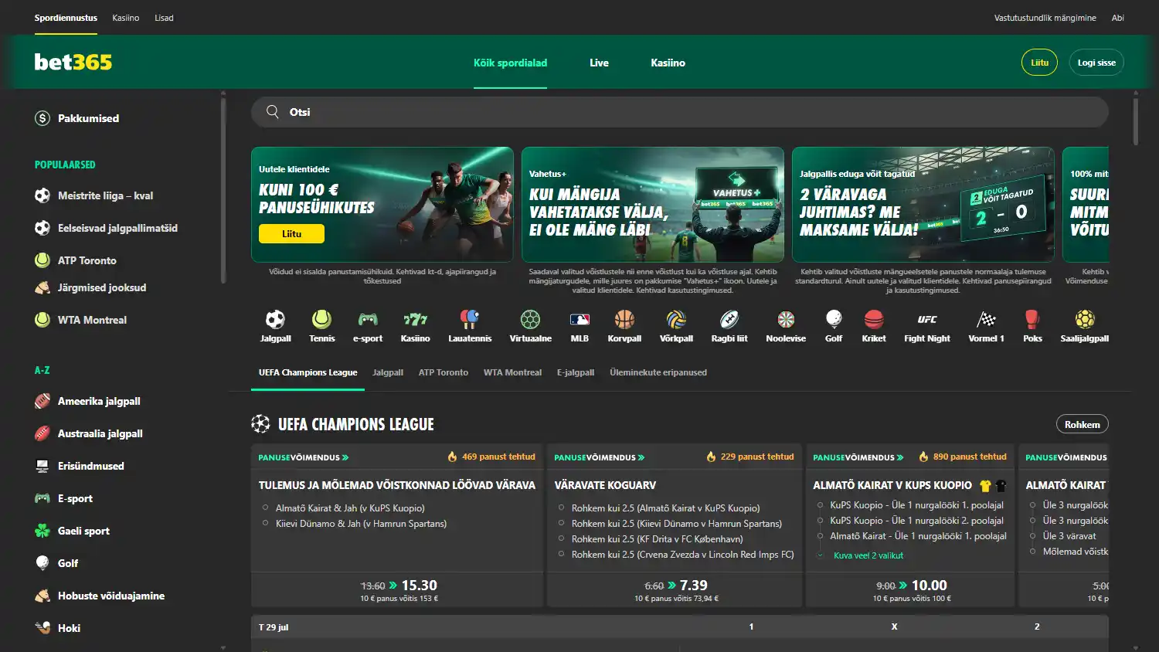Open the Poks boxing glove icon

1032,319
